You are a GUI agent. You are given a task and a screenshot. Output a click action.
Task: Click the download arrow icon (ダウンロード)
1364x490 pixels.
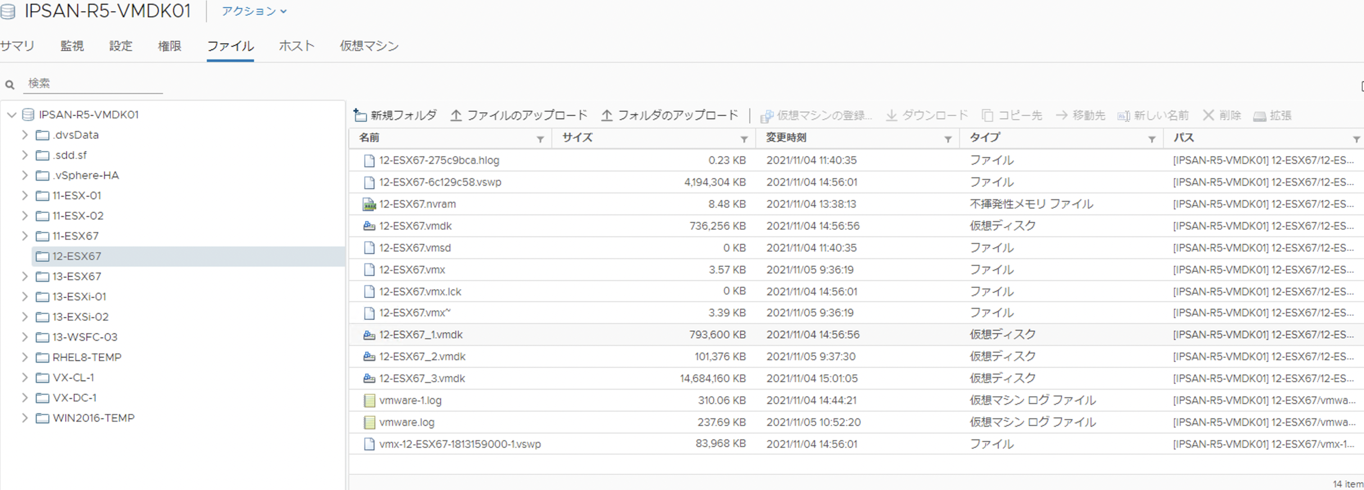892,116
